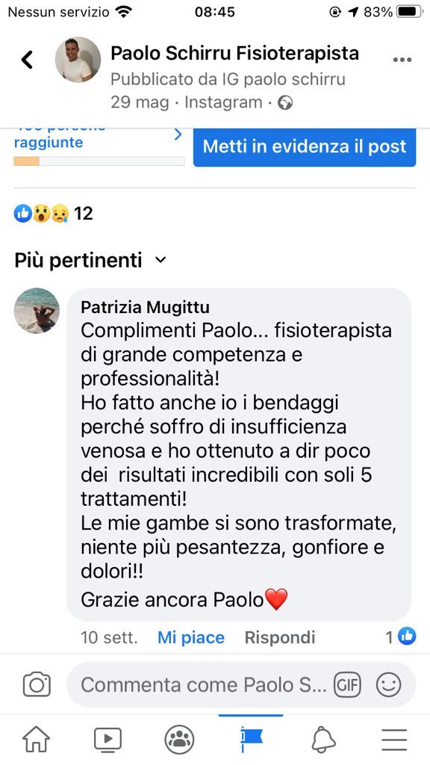Screen dimensions: 430x765
Task: Go to Home feed tab
Action: coord(36,739)
